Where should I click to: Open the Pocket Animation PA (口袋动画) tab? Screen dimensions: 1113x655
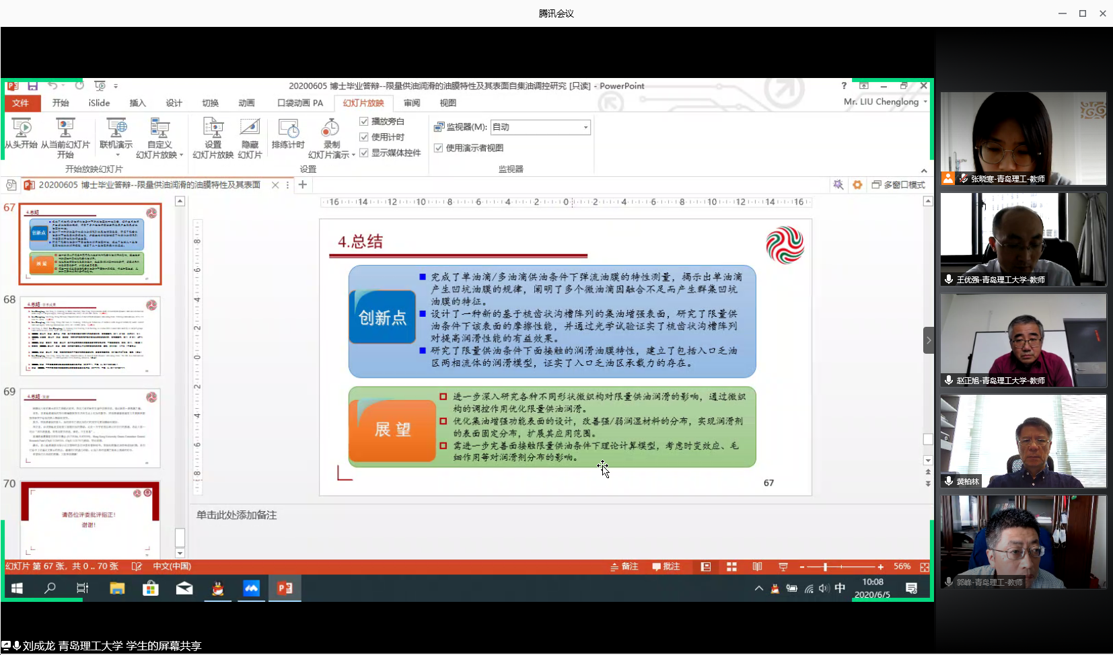(x=300, y=103)
